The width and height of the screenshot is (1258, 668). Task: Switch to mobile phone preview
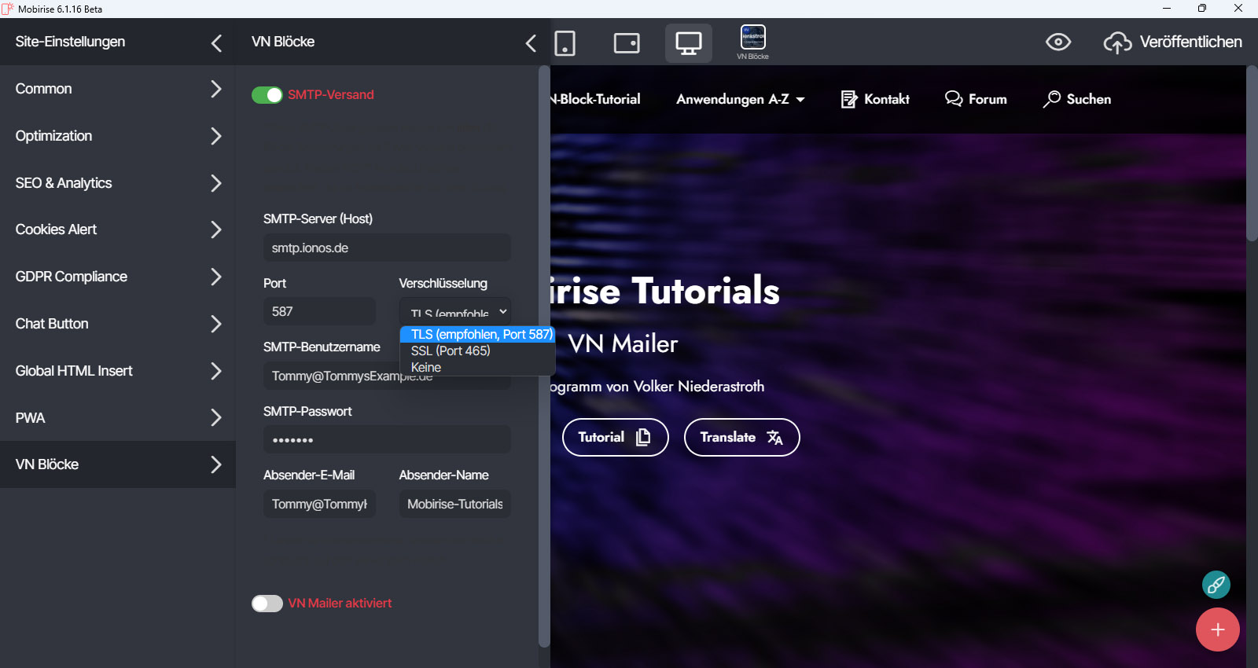tap(565, 42)
